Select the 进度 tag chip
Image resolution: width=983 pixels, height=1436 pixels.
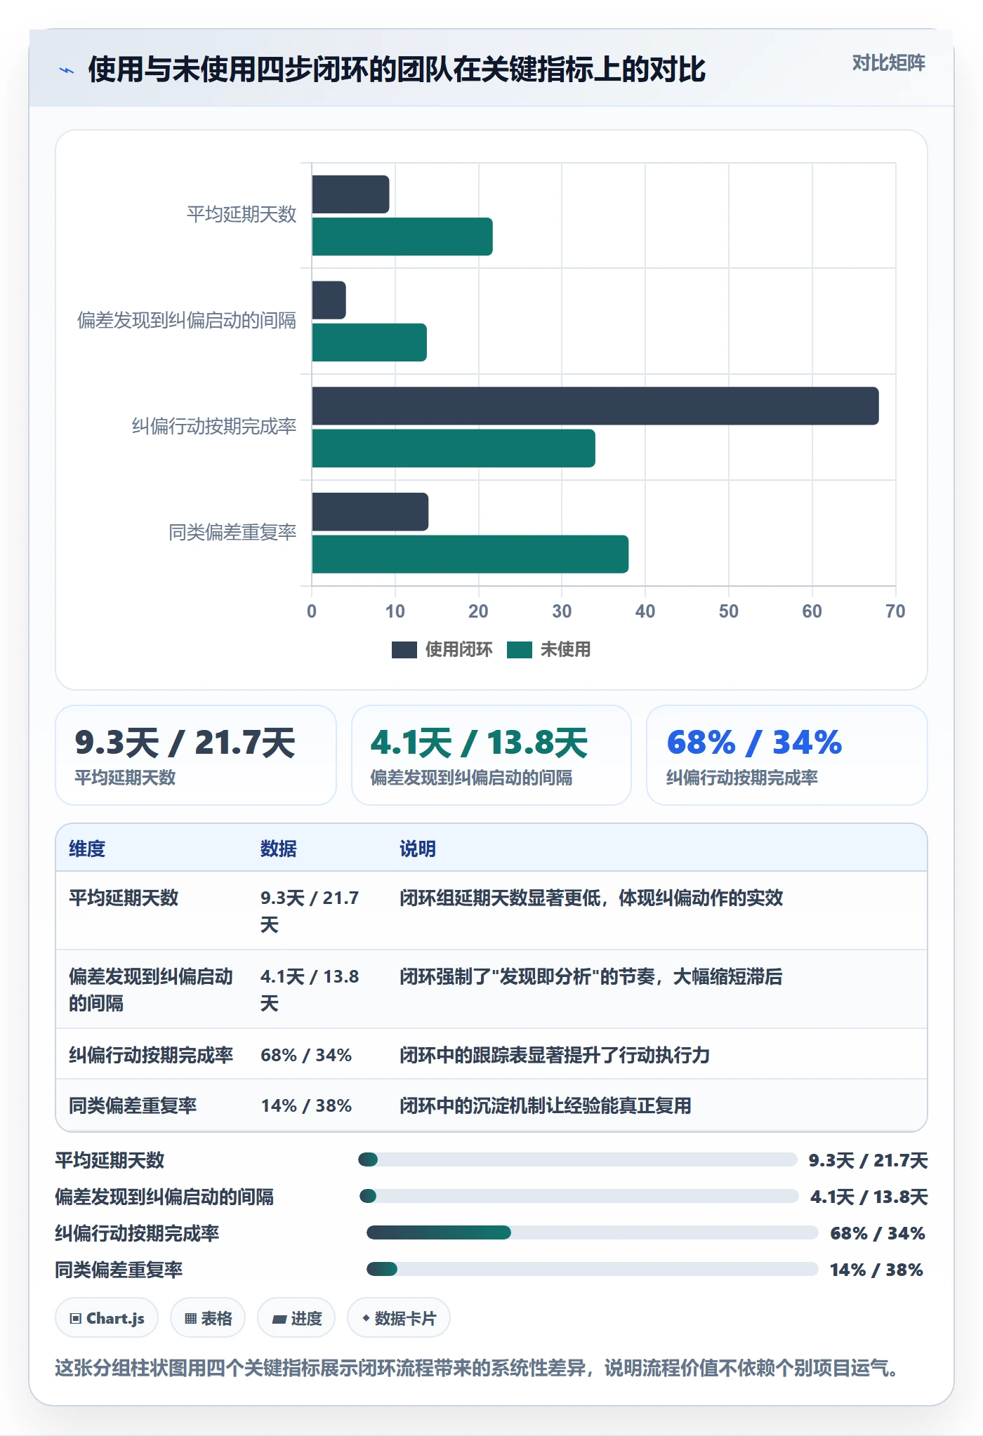tap(296, 1318)
